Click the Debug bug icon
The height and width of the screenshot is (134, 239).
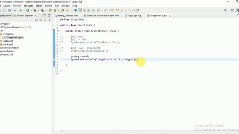tap(20, 10)
